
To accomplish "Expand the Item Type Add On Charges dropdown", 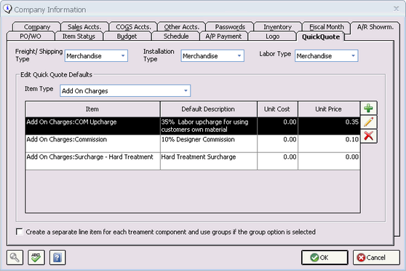I will point(125,91).
